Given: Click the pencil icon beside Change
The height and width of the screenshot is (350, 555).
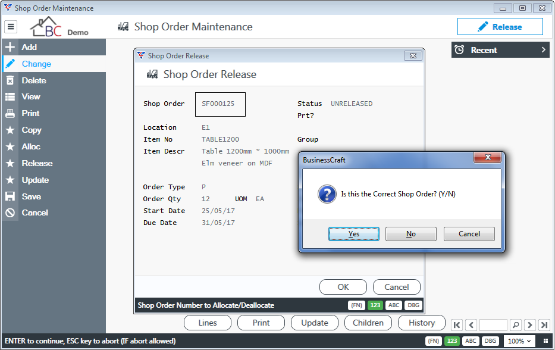Looking at the screenshot, I should pyautogui.click(x=10, y=64).
